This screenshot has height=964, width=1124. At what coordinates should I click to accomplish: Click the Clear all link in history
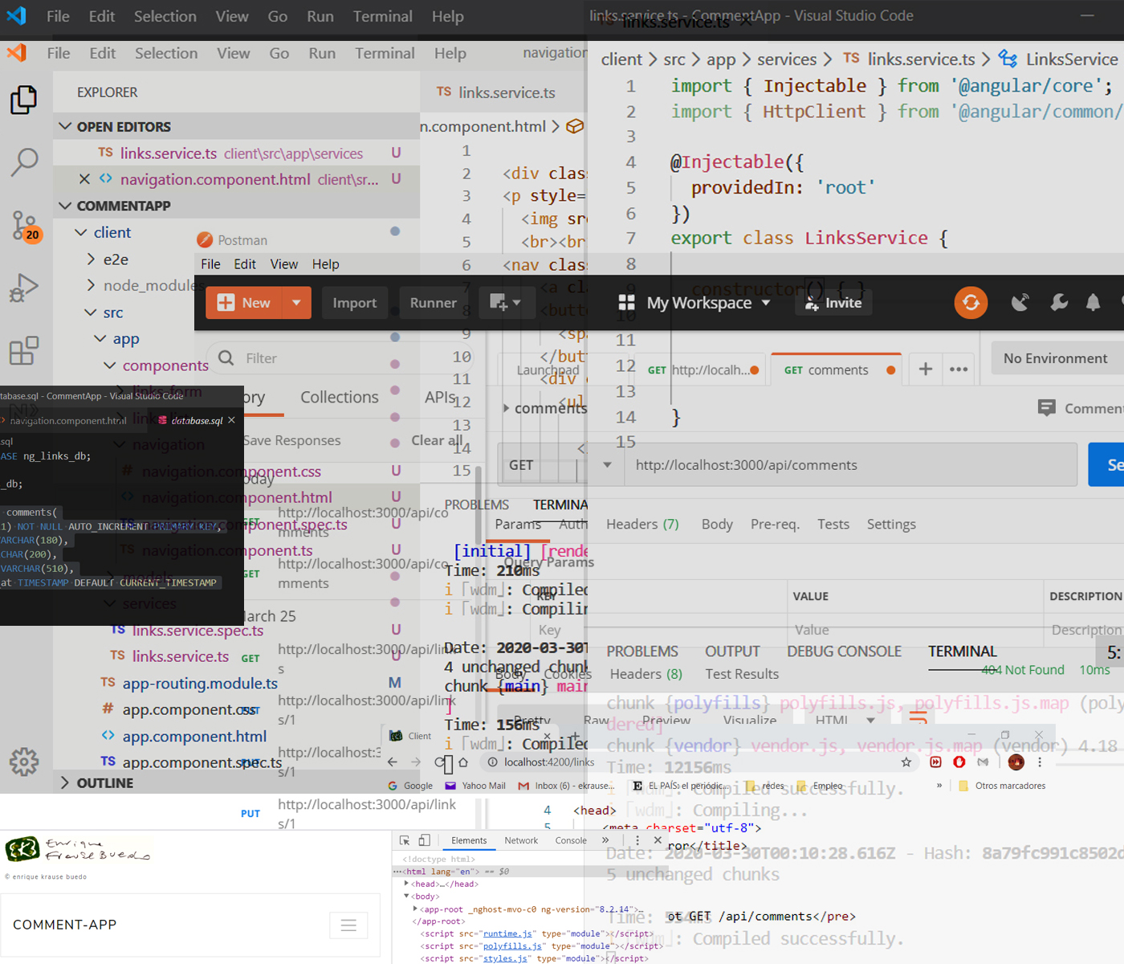pyautogui.click(x=437, y=440)
